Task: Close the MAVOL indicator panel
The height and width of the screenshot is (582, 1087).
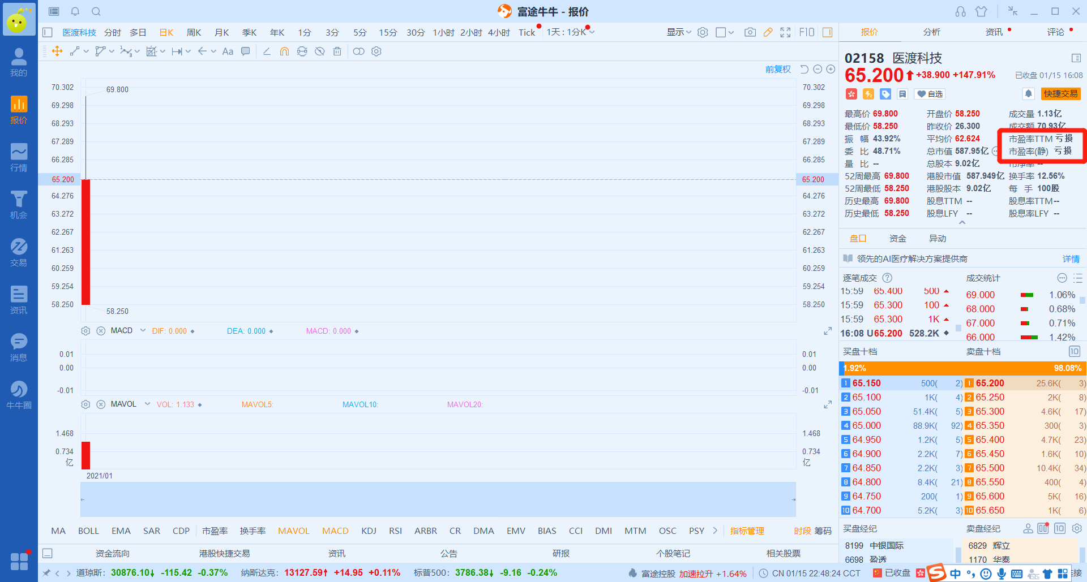Action: click(101, 404)
